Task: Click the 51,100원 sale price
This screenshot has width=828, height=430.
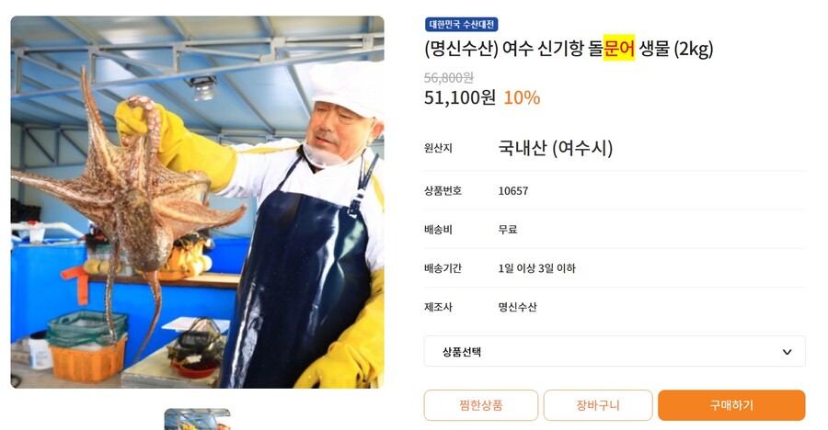Action: click(460, 97)
